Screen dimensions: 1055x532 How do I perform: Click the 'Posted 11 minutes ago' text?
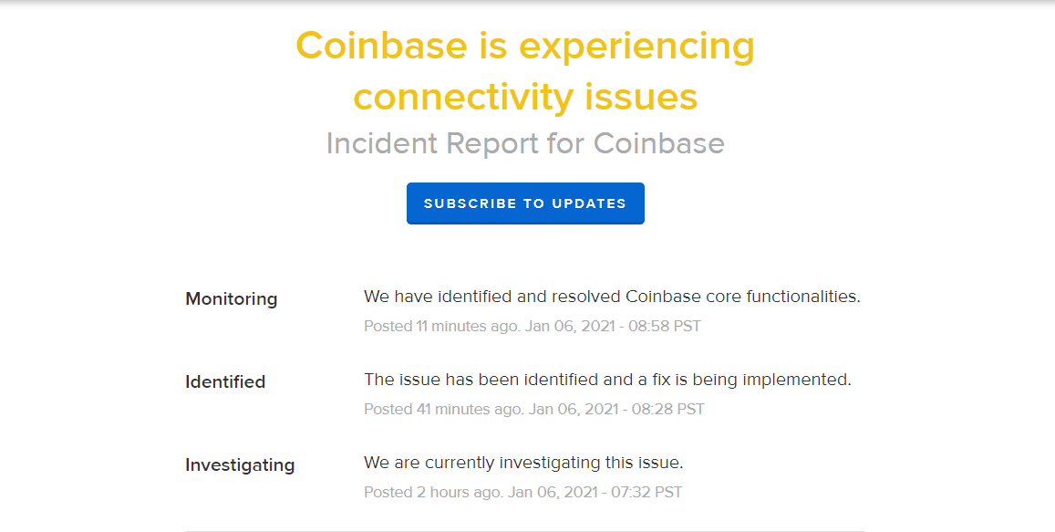[x=441, y=326]
